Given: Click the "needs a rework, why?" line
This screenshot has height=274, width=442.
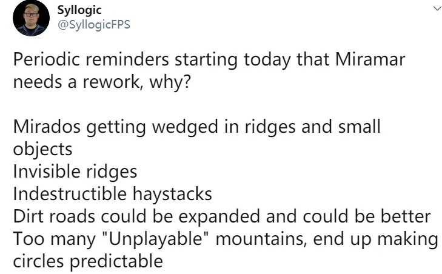Looking at the screenshot, I should click(x=102, y=82).
